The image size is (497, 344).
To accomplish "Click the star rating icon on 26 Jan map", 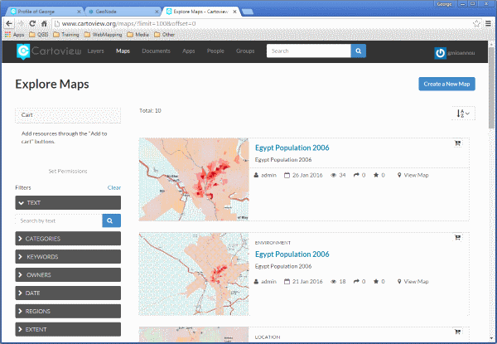I will click(376, 175).
